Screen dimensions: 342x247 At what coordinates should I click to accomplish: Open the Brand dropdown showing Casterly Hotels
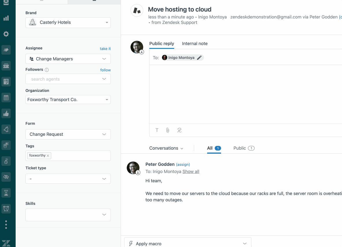(68, 23)
